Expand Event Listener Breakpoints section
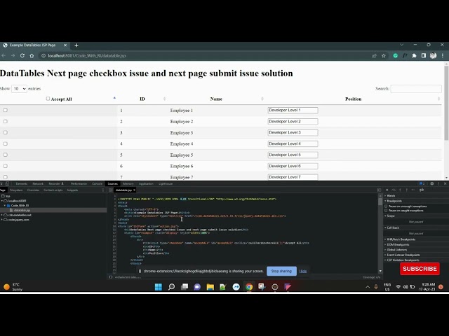449x336 pixels. pos(402,255)
